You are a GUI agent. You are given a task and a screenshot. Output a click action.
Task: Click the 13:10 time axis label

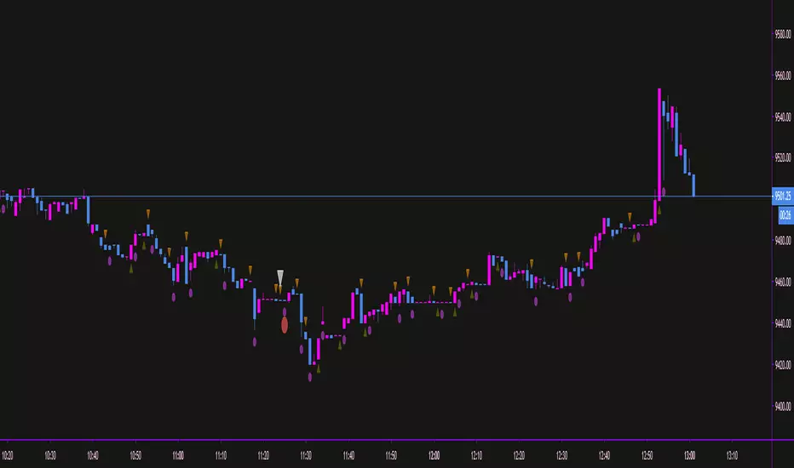[x=732, y=455]
